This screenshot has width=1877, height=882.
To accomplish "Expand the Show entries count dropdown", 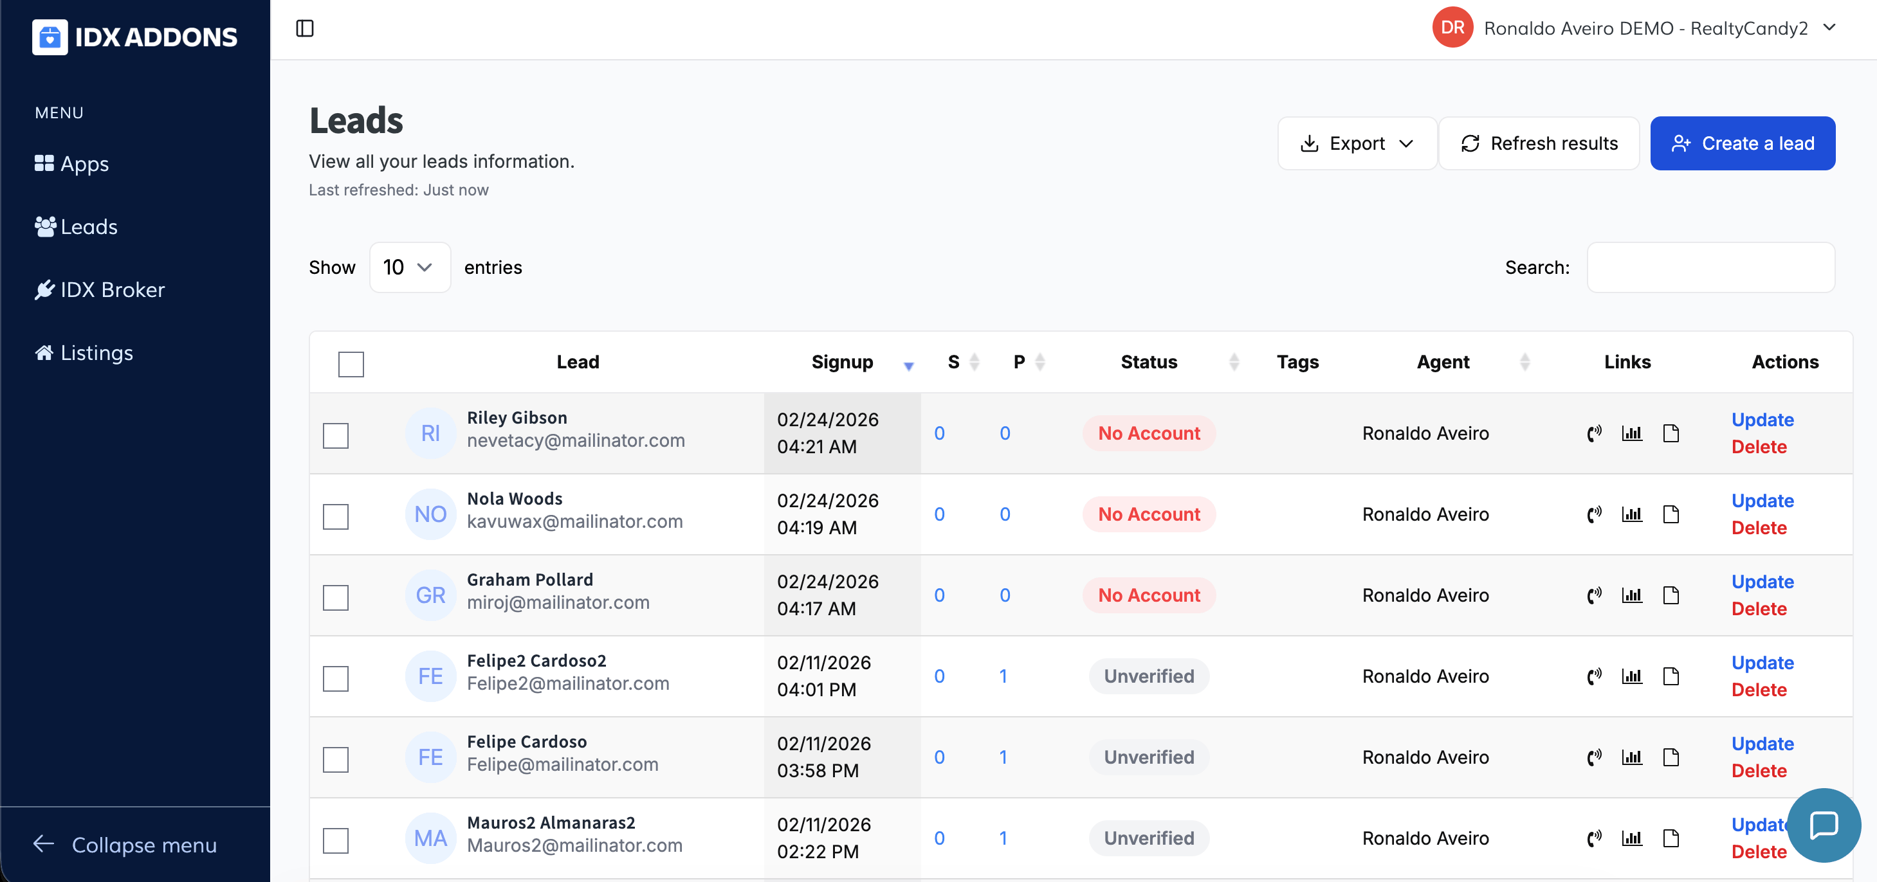I will 410,267.
